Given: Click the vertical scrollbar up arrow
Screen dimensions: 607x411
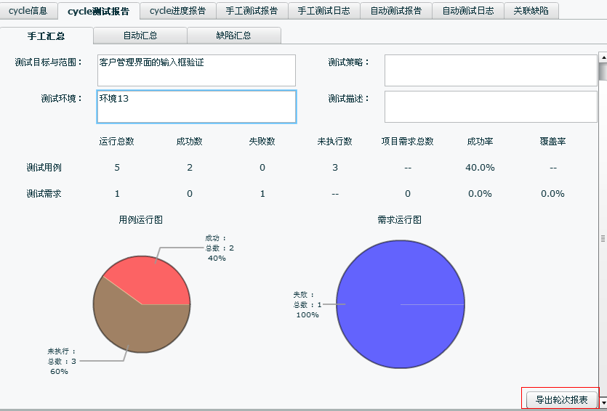Looking at the screenshot, I should (602, 57).
